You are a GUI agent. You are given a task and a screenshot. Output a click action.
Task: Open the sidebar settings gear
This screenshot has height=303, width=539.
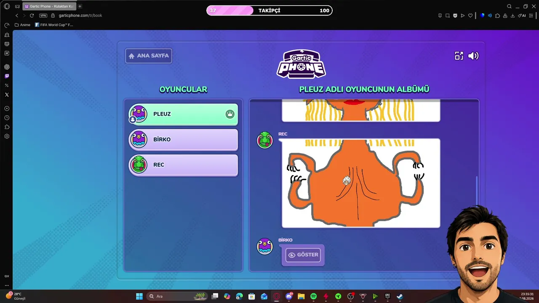point(7,136)
